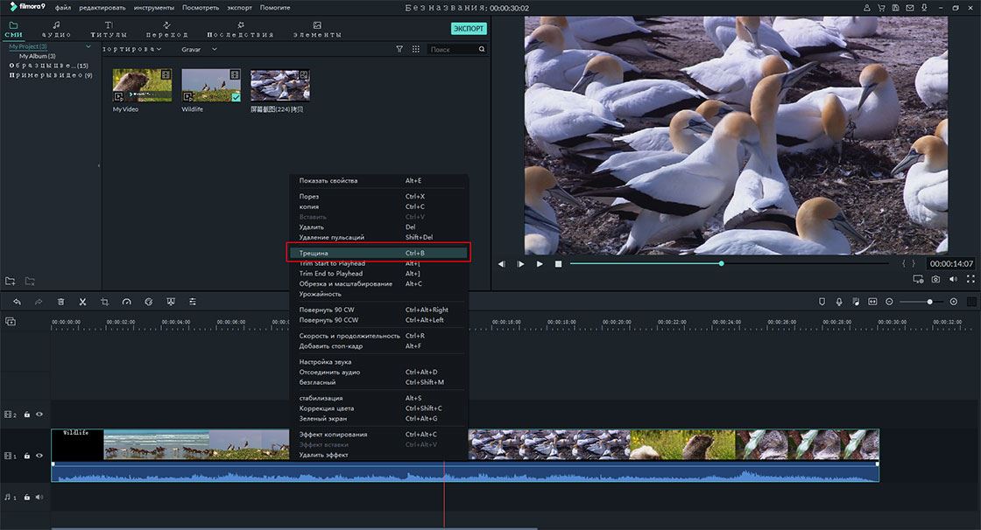Click the undo arrow in timeline toolbar

point(17,302)
